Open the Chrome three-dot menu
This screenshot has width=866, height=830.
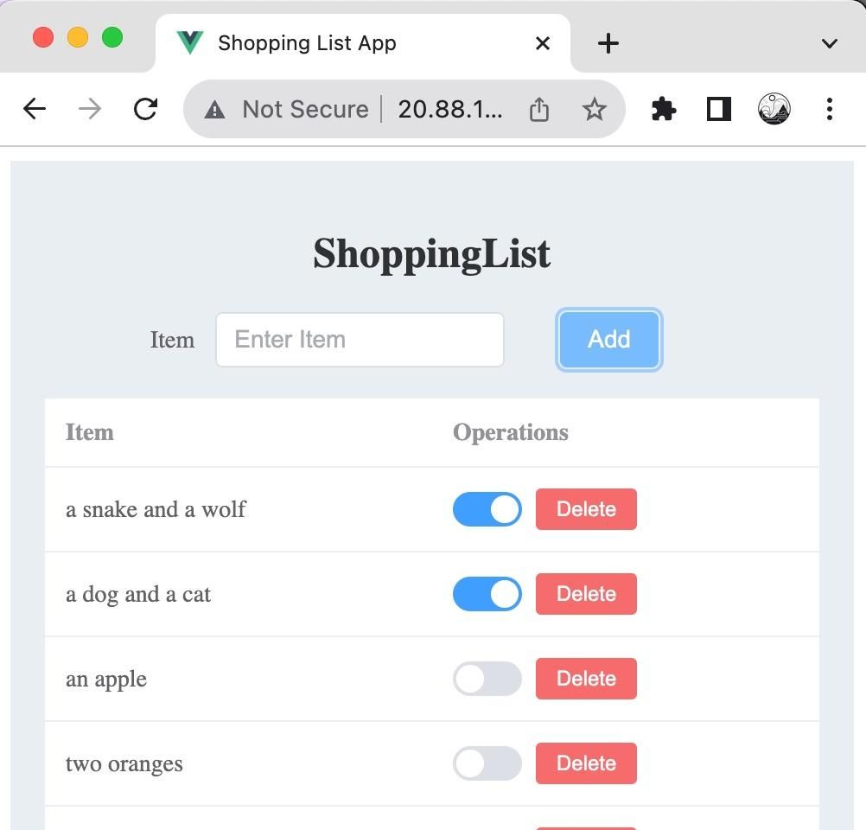click(829, 109)
